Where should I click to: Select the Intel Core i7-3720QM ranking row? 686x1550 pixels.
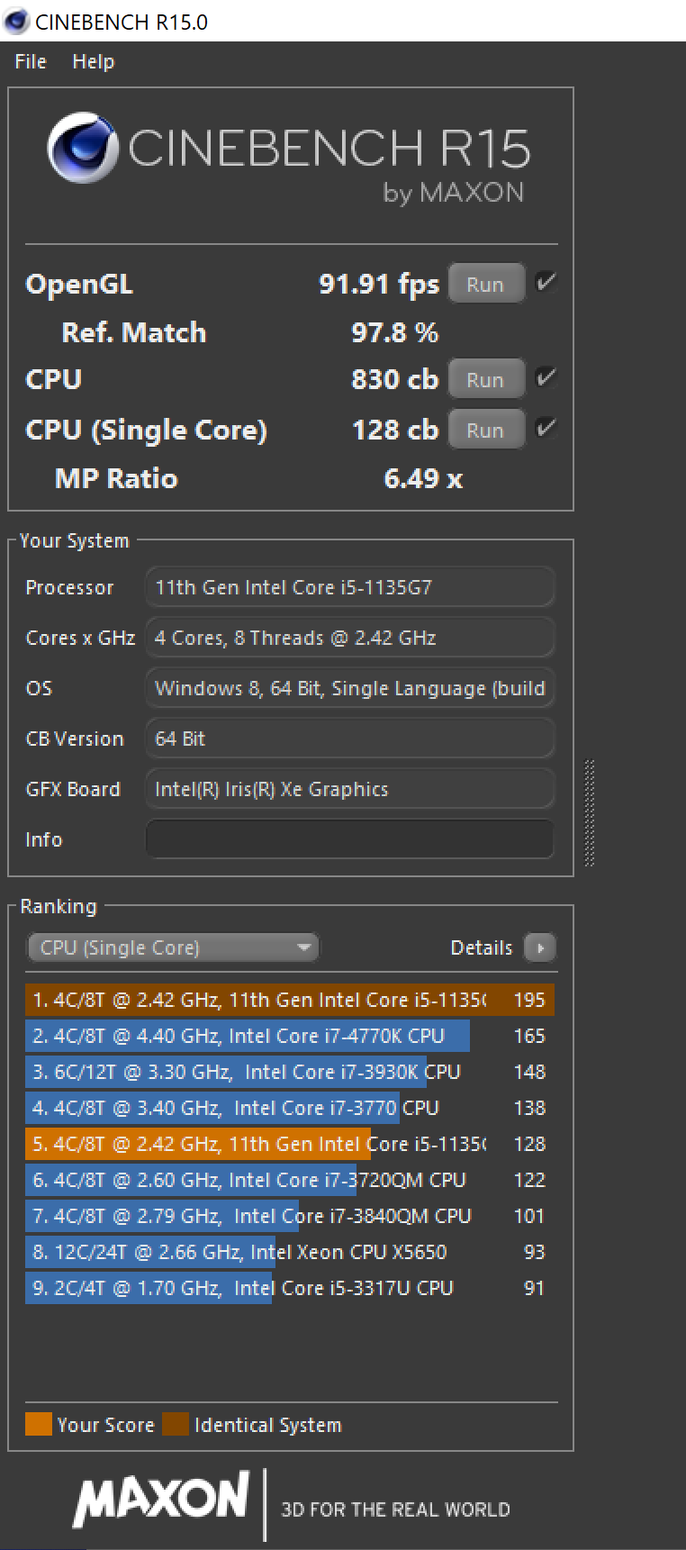pos(290,1180)
